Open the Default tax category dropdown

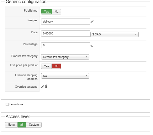click(65, 57)
